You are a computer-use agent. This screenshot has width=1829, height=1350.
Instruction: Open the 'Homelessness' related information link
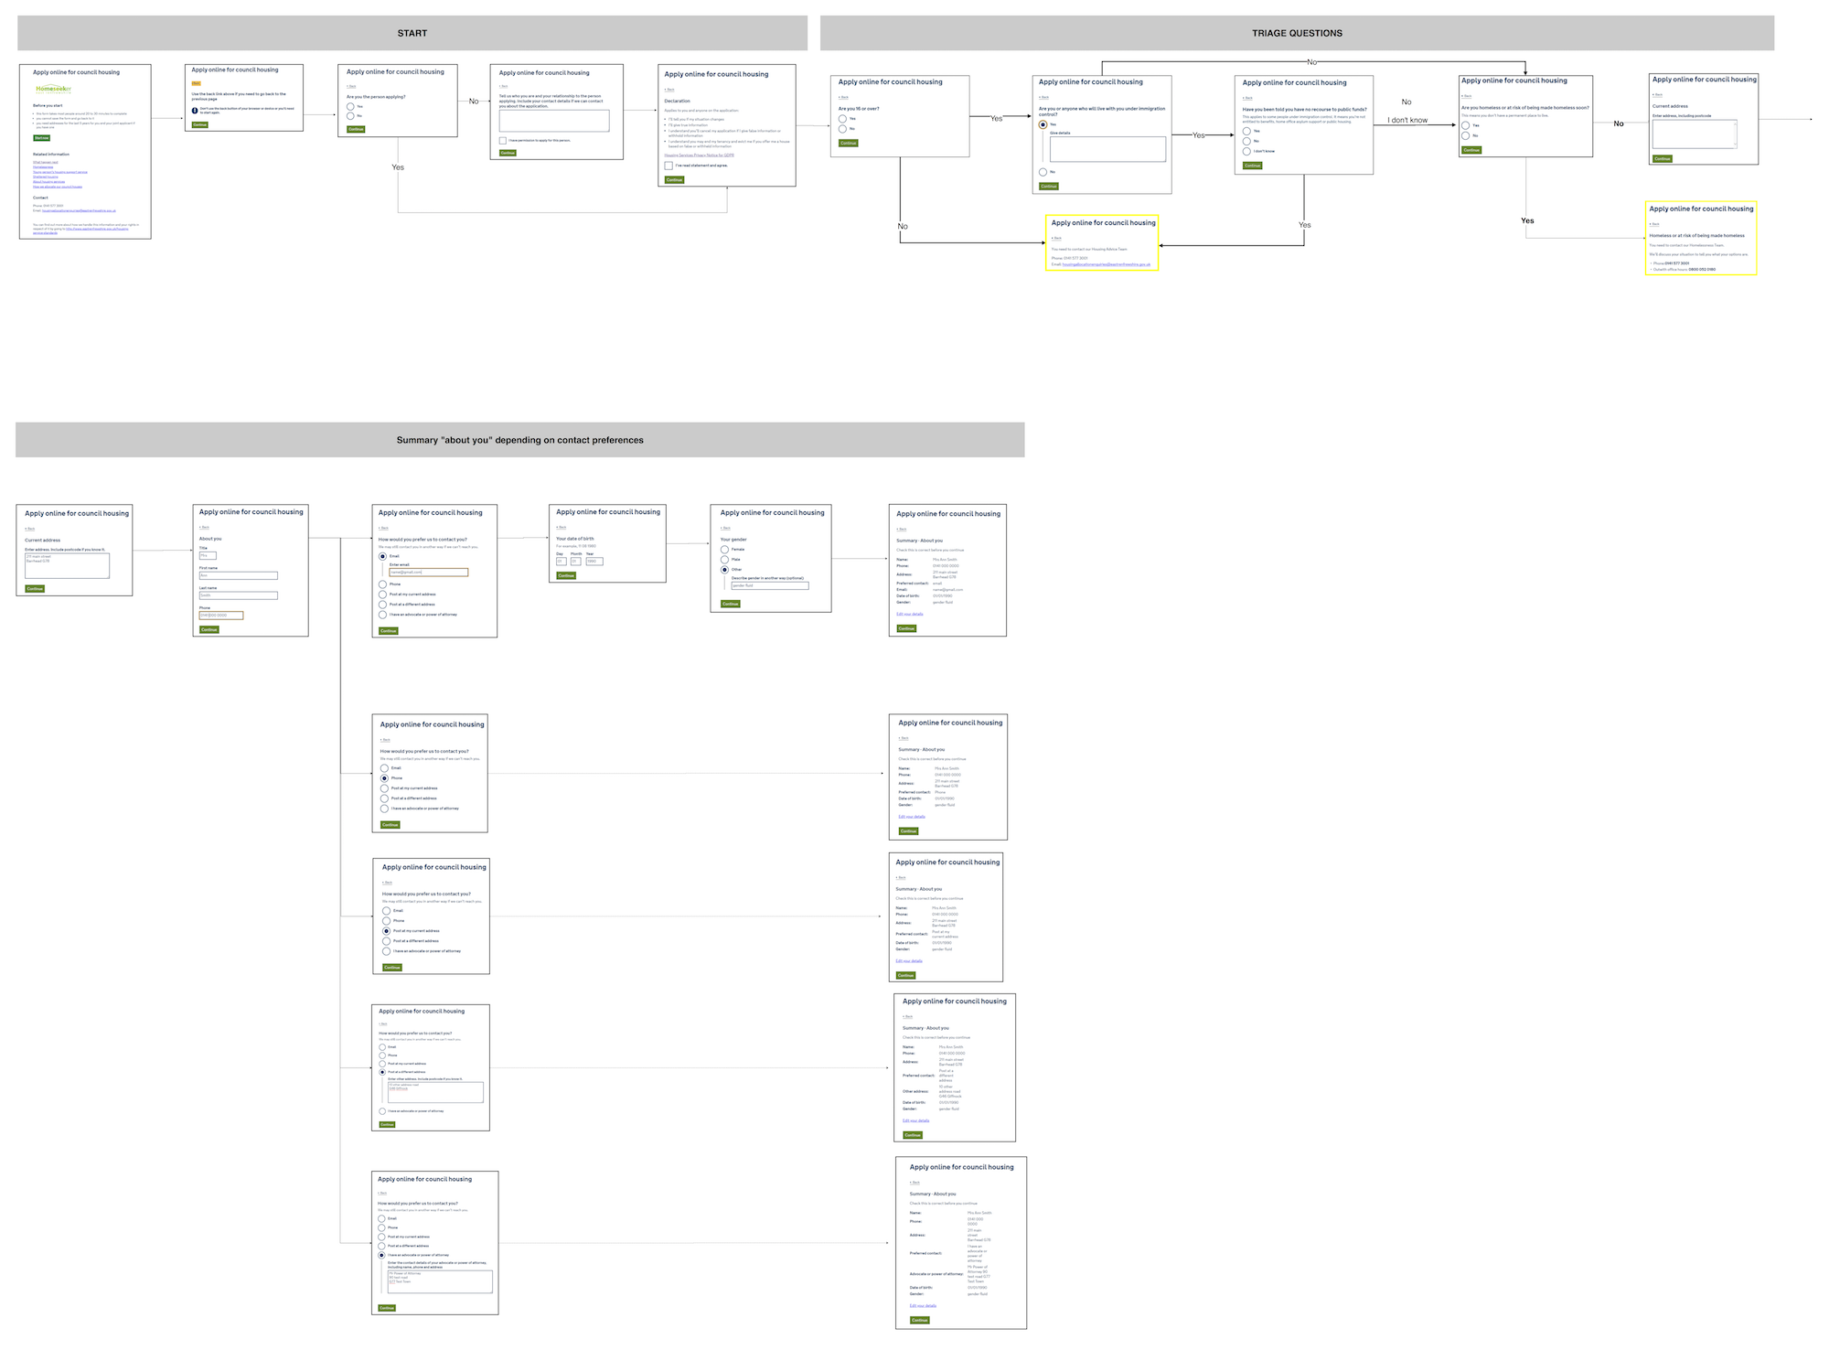43,167
